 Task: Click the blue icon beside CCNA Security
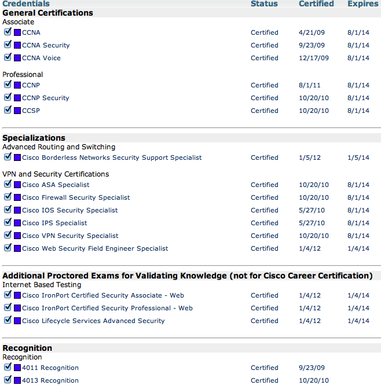pyautogui.click(x=17, y=45)
